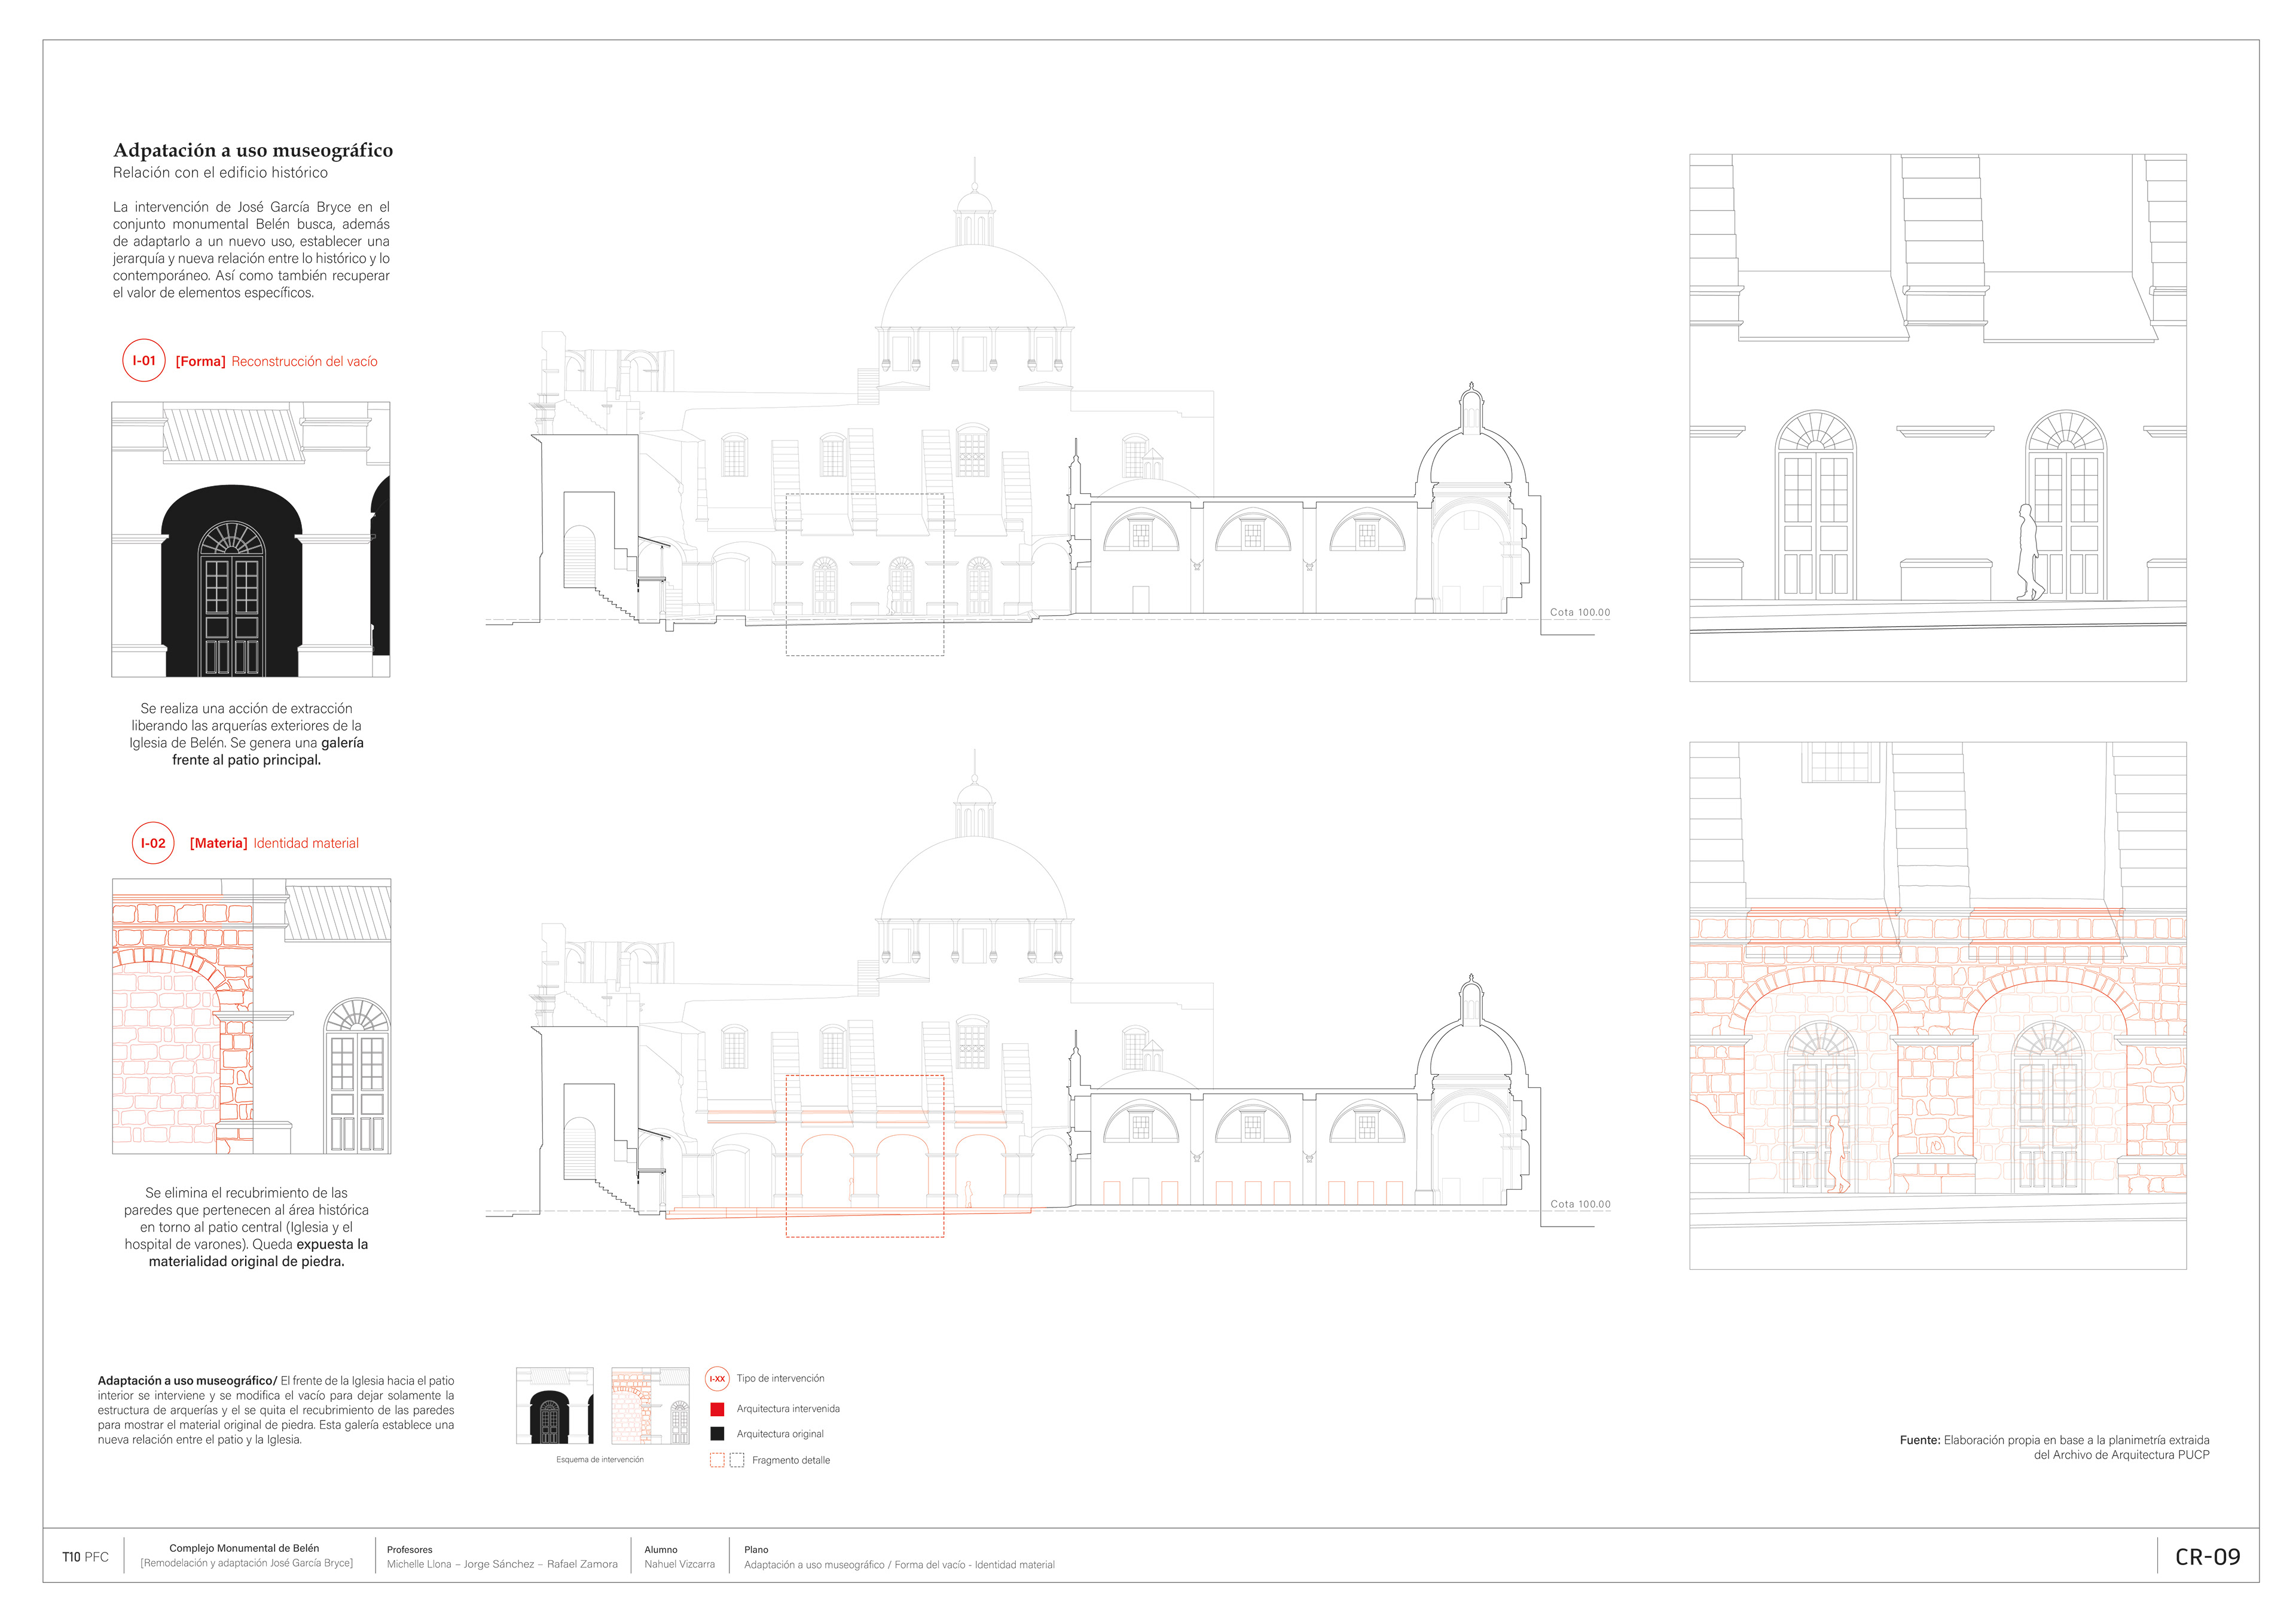2296x1623 pixels.
Task: Click the upper 'Cota 100.00' level label
Action: pyautogui.click(x=1580, y=612)
